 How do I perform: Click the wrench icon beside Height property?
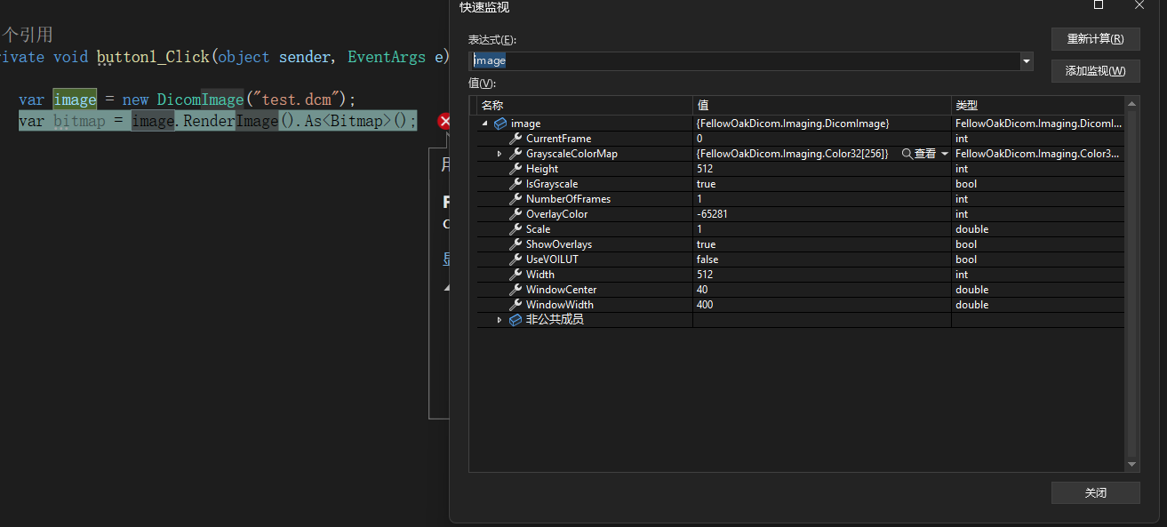tap(516, 168)
